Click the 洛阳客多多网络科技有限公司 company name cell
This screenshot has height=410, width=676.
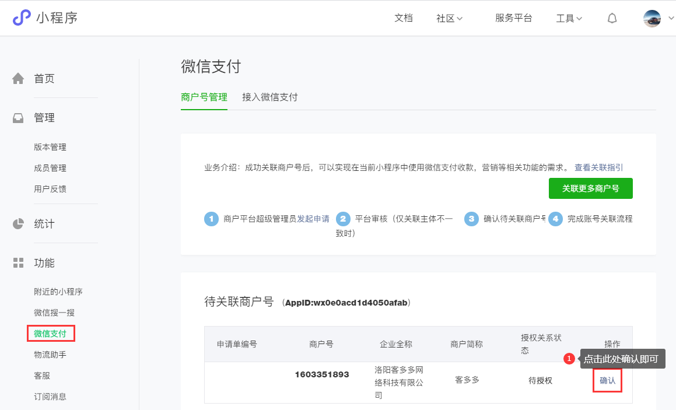tap(399, 383)
